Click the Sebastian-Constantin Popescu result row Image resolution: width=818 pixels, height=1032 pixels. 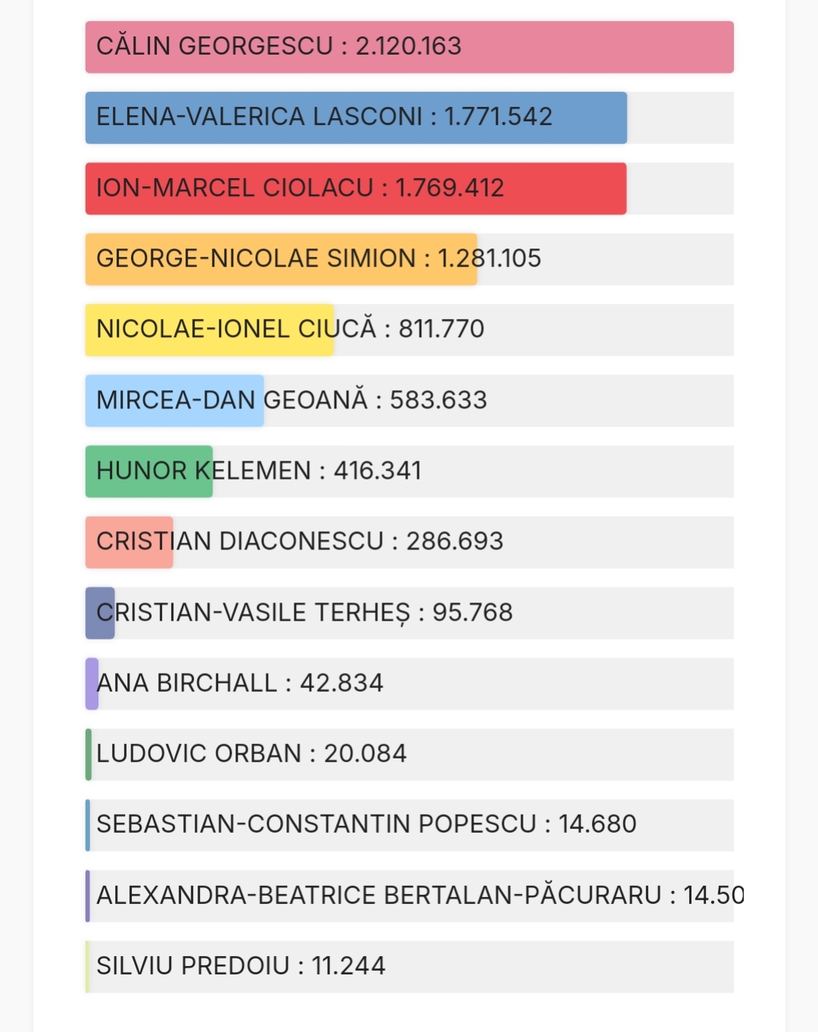pyautogui.click(x=409, y=825)
